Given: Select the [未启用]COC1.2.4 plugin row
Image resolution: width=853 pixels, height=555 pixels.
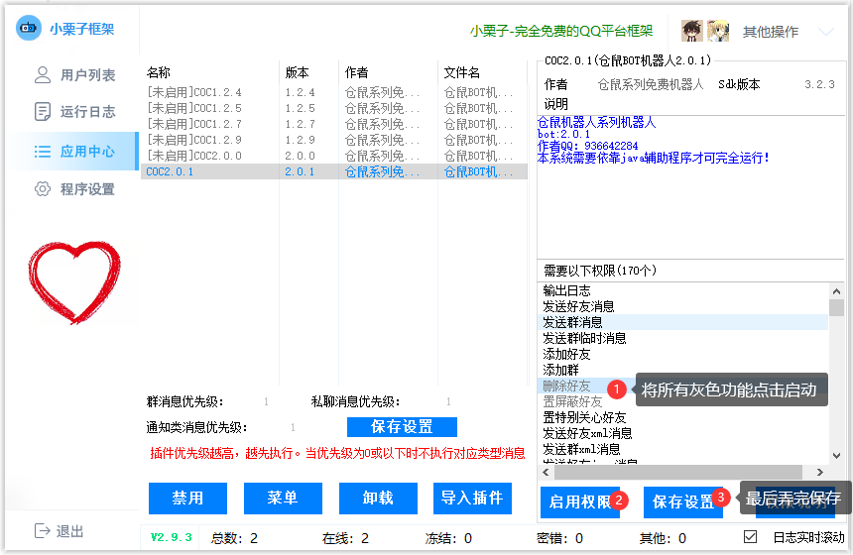Looking at the screenshot, I should pos(334,92).
